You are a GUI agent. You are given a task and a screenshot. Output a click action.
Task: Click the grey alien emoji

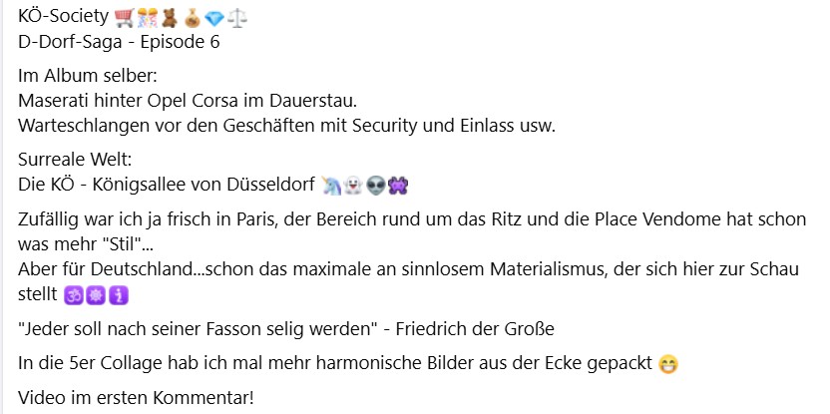376,186
